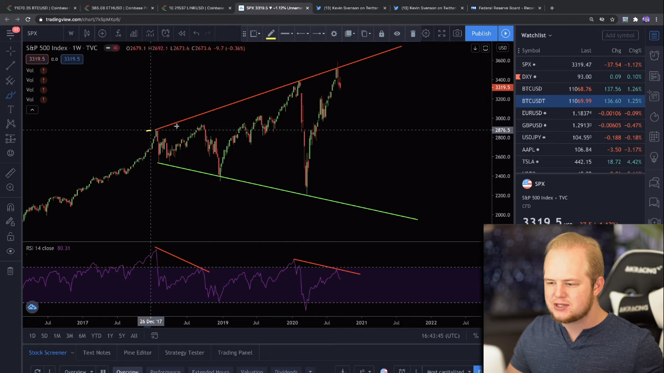Open the line style dropdown
This screenshot has height=373, width=664.
(x=302, y=34)
